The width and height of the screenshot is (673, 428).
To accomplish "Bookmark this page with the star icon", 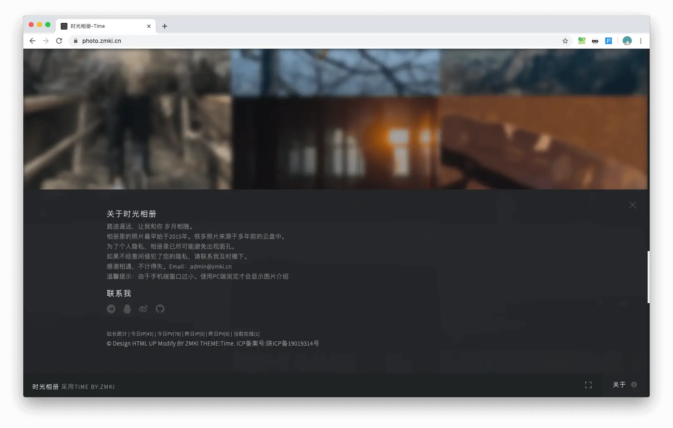I will [565, 41].
